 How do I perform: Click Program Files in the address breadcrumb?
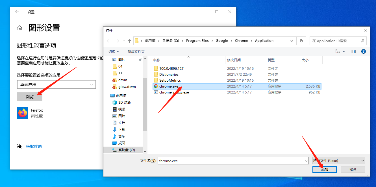(197, 41)
